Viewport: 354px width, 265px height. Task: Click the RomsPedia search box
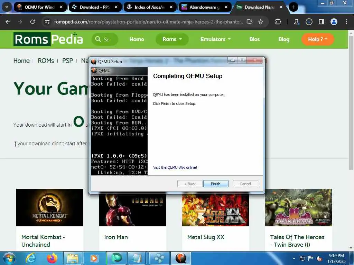pos(105,39)
